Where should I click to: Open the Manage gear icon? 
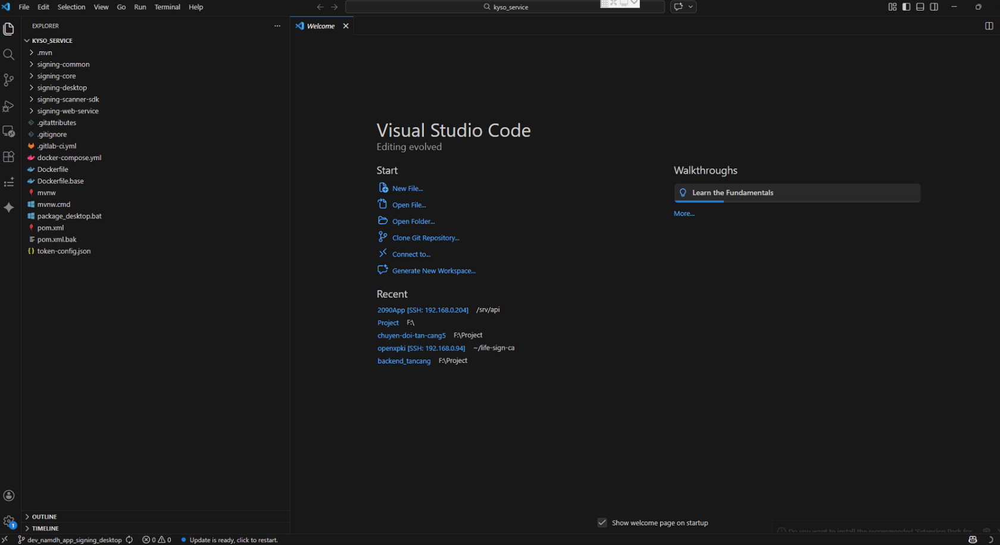(x=8, y=522)
